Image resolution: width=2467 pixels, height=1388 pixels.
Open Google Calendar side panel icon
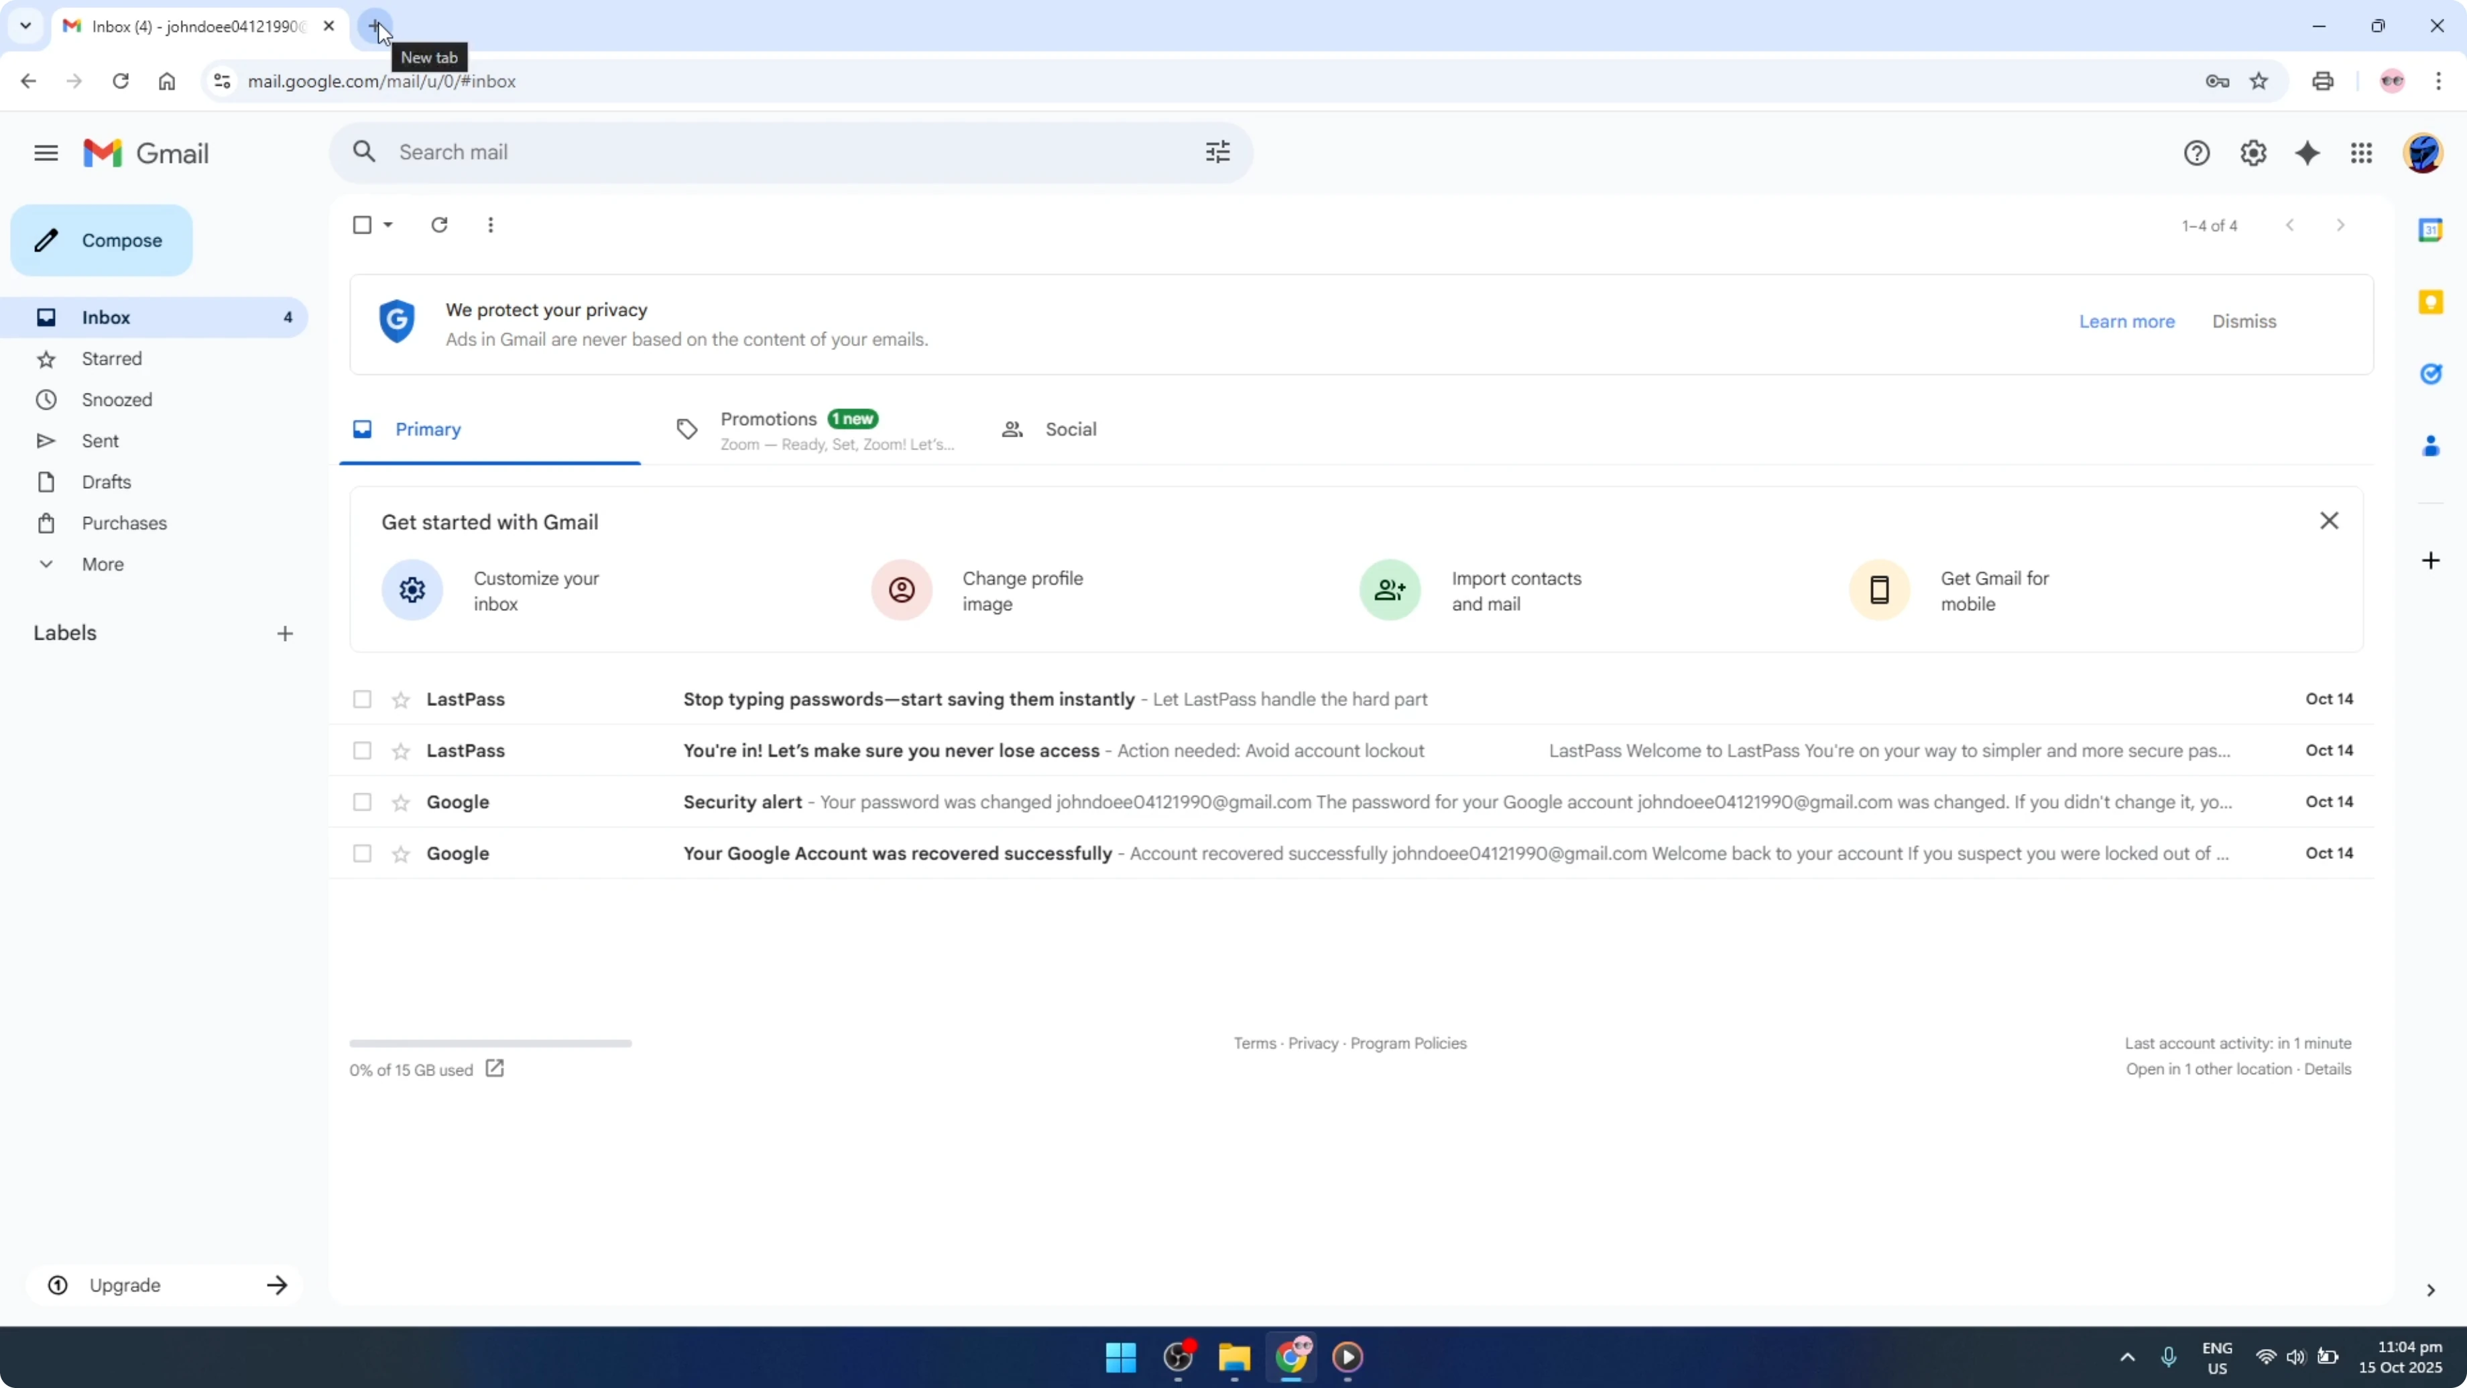click(x=2429, y=230)
